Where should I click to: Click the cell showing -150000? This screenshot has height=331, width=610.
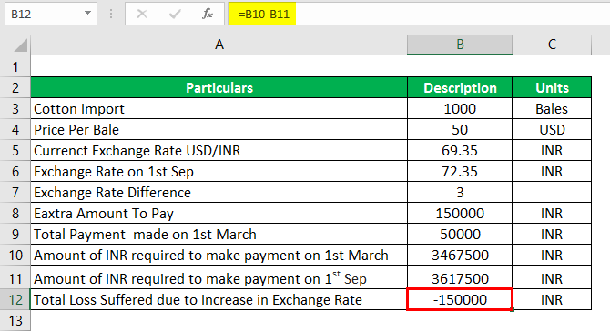460,299
